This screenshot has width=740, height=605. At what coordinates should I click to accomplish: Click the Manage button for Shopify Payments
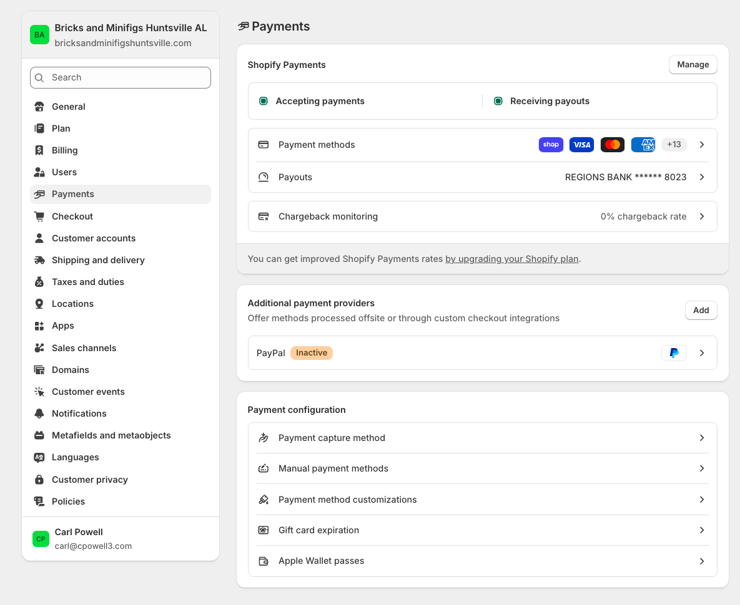[693, 64]
